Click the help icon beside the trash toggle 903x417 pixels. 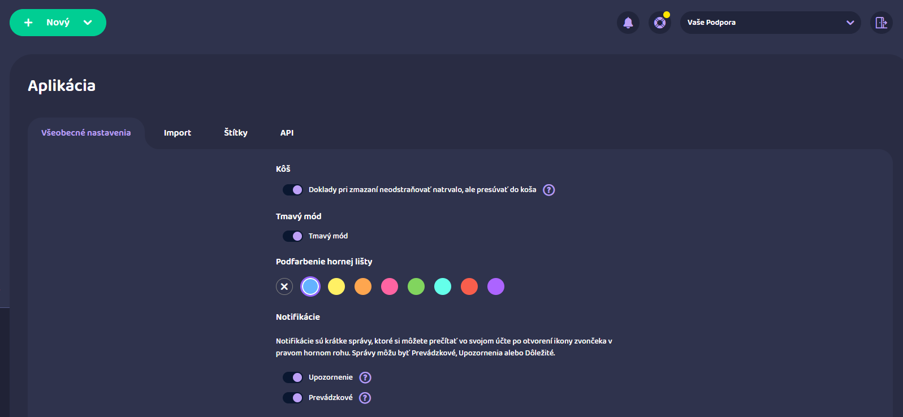coord(548,190)
